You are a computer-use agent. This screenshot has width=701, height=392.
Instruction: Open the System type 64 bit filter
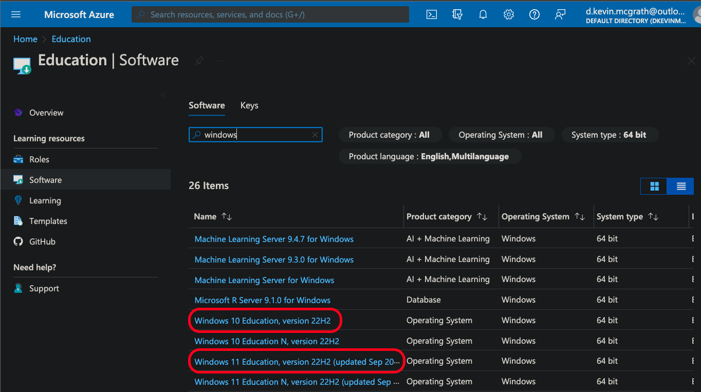pyautogui.click(x=609, y=135)
